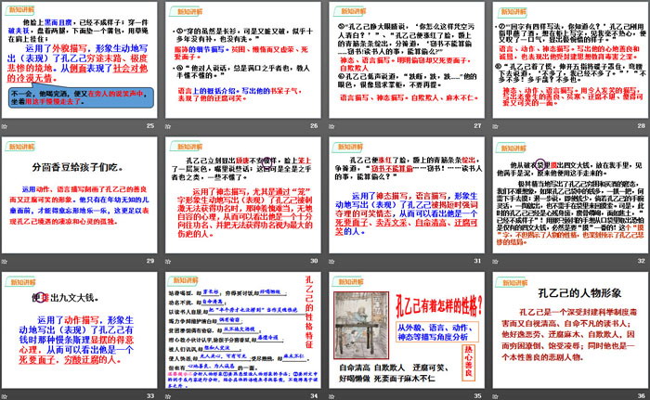Image resolution: width=650 pixels, height=400 pixels.
Task: Select slide 29 thumbnail about 分茴香豆给孩子们吃
Action: tap(80, 195)
